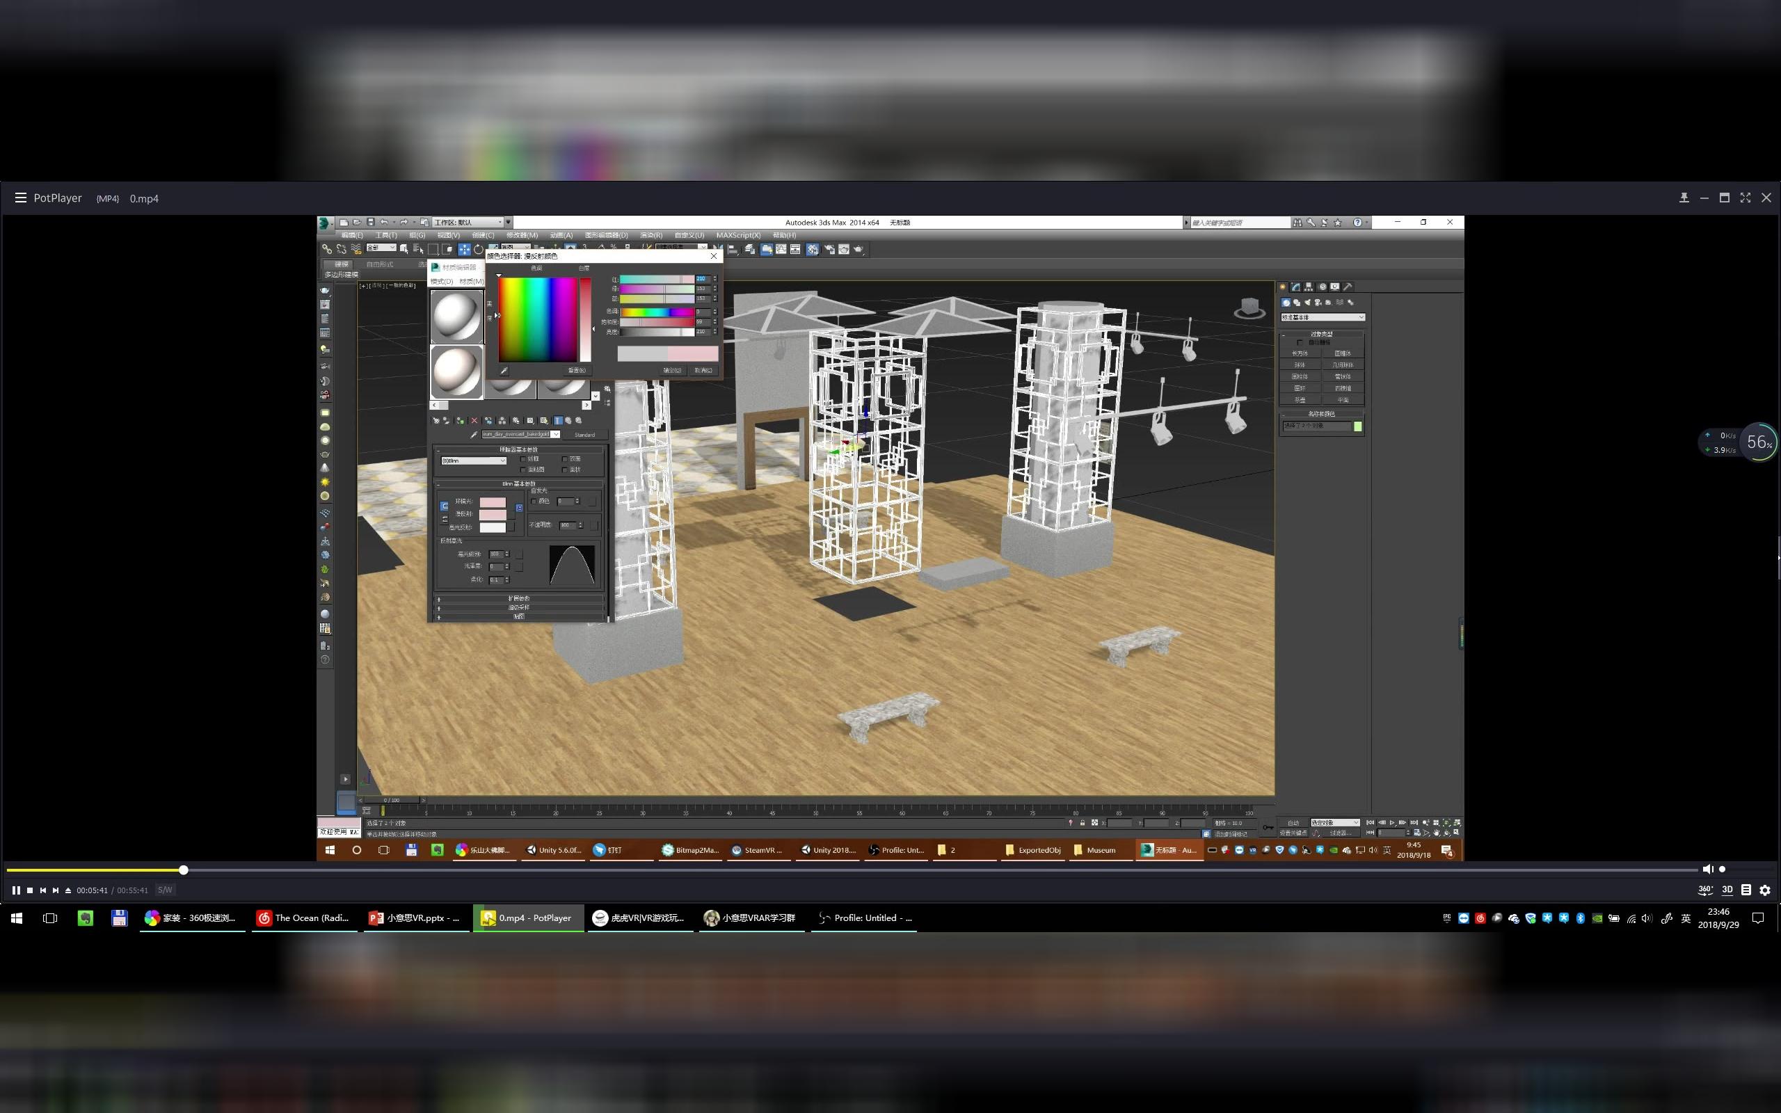Select the Rotate tool in the toolbar
The image size is (1781, 1113).
478,250
